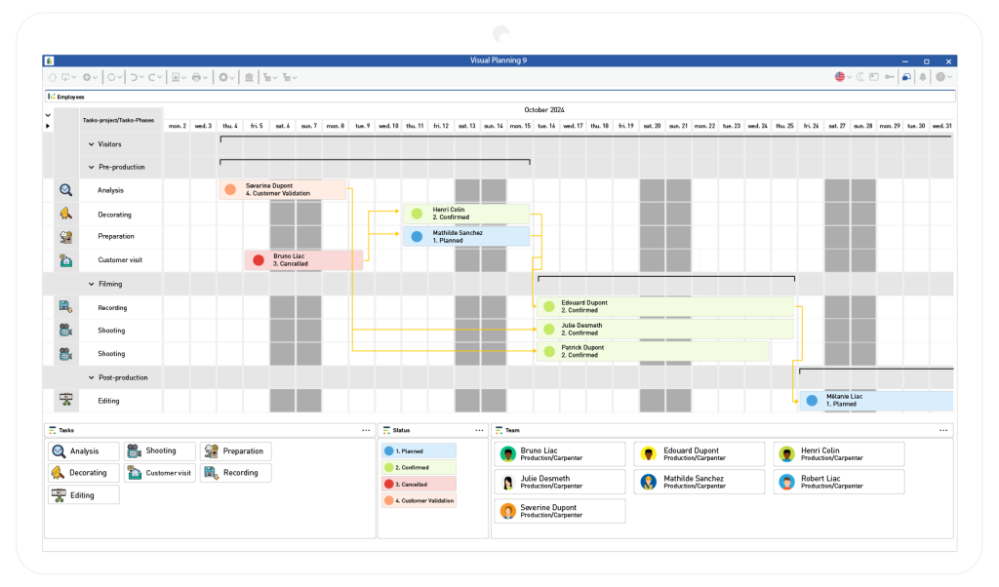999x587 pixels.
Task: Open the notifications bell icon
Action: click(x=923, y=77)
